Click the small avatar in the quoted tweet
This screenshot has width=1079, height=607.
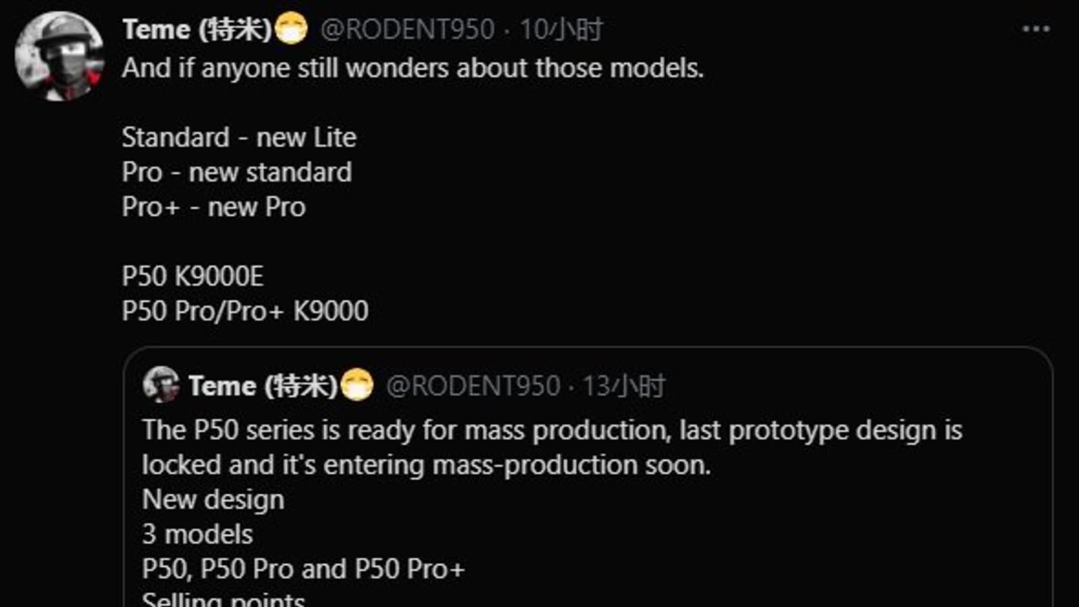click(161, 385)
